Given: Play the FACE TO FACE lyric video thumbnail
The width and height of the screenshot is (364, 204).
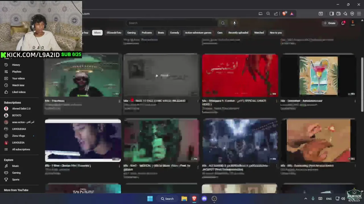Looking at the screenshot, I should click(x=162, y=75).
